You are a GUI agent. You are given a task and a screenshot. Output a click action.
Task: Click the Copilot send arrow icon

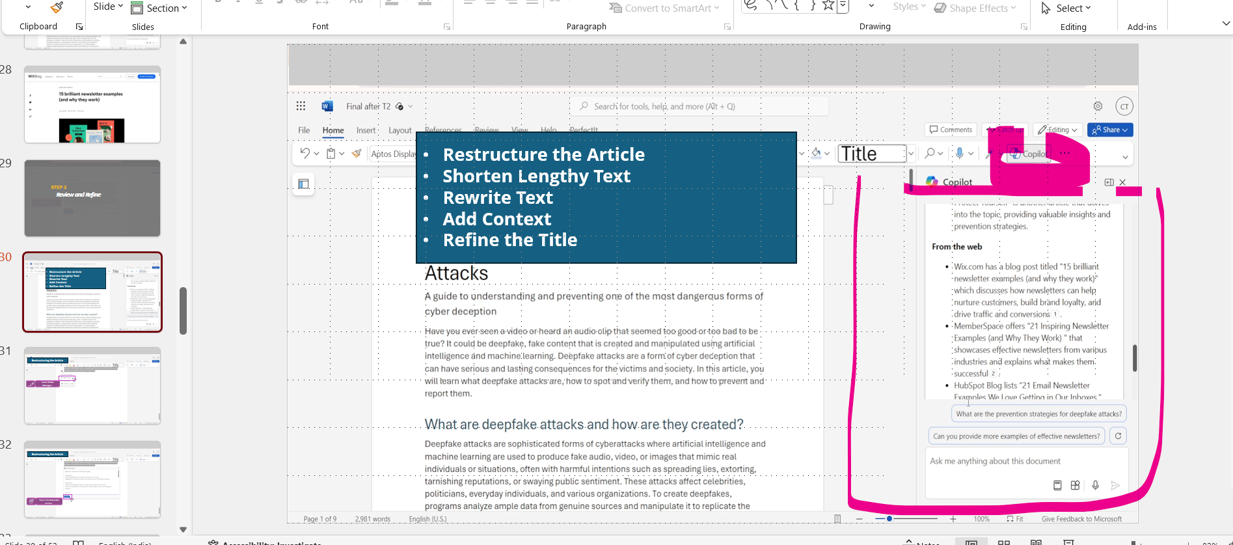[x=1115, y=485]
